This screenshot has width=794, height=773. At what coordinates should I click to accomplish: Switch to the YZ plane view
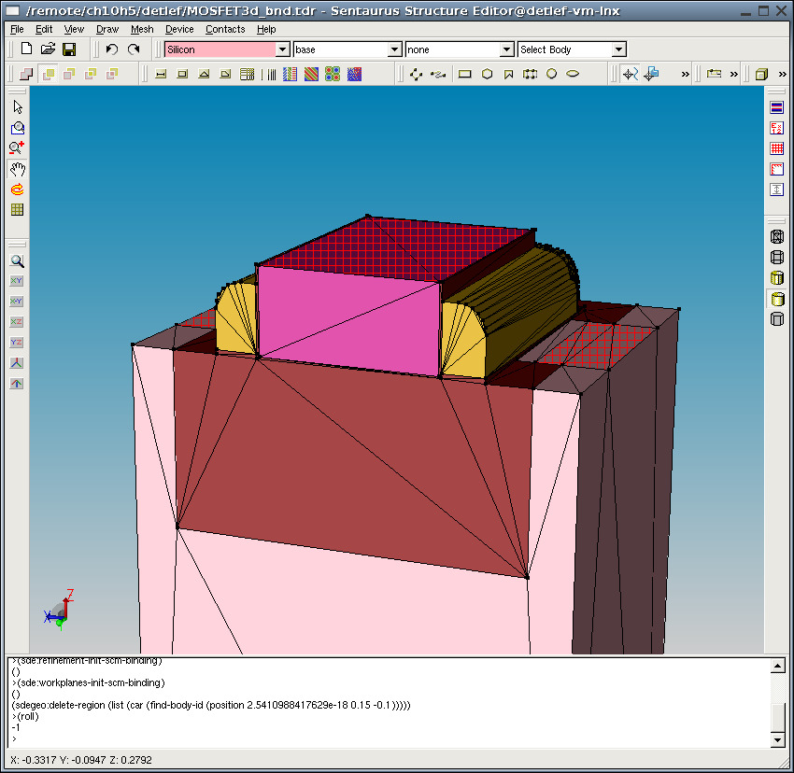point(17,343)
